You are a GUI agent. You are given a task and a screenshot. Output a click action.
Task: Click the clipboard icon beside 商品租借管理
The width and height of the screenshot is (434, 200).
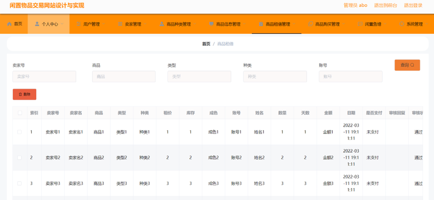[x=261, y=24]
